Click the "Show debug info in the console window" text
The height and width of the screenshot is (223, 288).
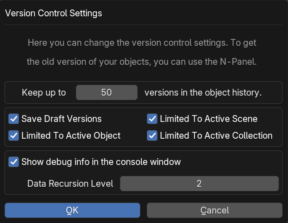click(x=101, y=162)
